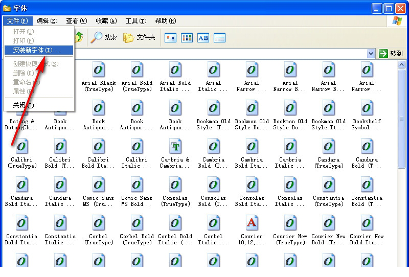Select Bookman Old Style It... font icon
Viewport: 409px width, 277px height.
pos(328,108)
